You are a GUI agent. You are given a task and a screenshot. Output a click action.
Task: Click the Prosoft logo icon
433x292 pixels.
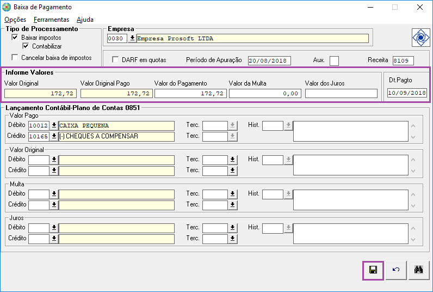pos(420,38)
